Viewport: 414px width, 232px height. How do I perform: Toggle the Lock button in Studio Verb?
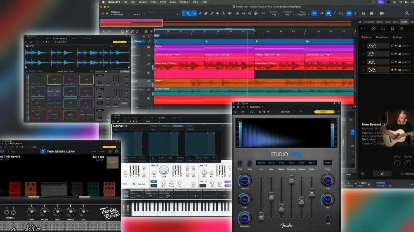point(327,218)
